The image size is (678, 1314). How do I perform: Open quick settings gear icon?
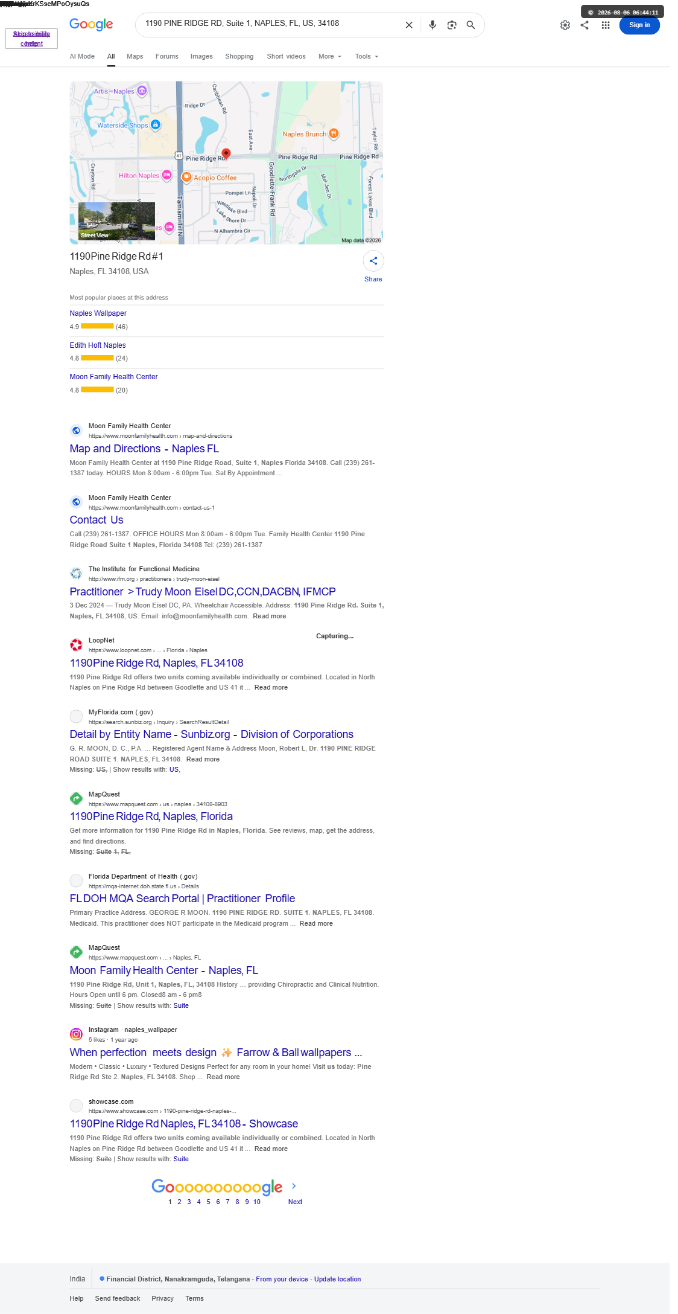(x=565, y=25)
